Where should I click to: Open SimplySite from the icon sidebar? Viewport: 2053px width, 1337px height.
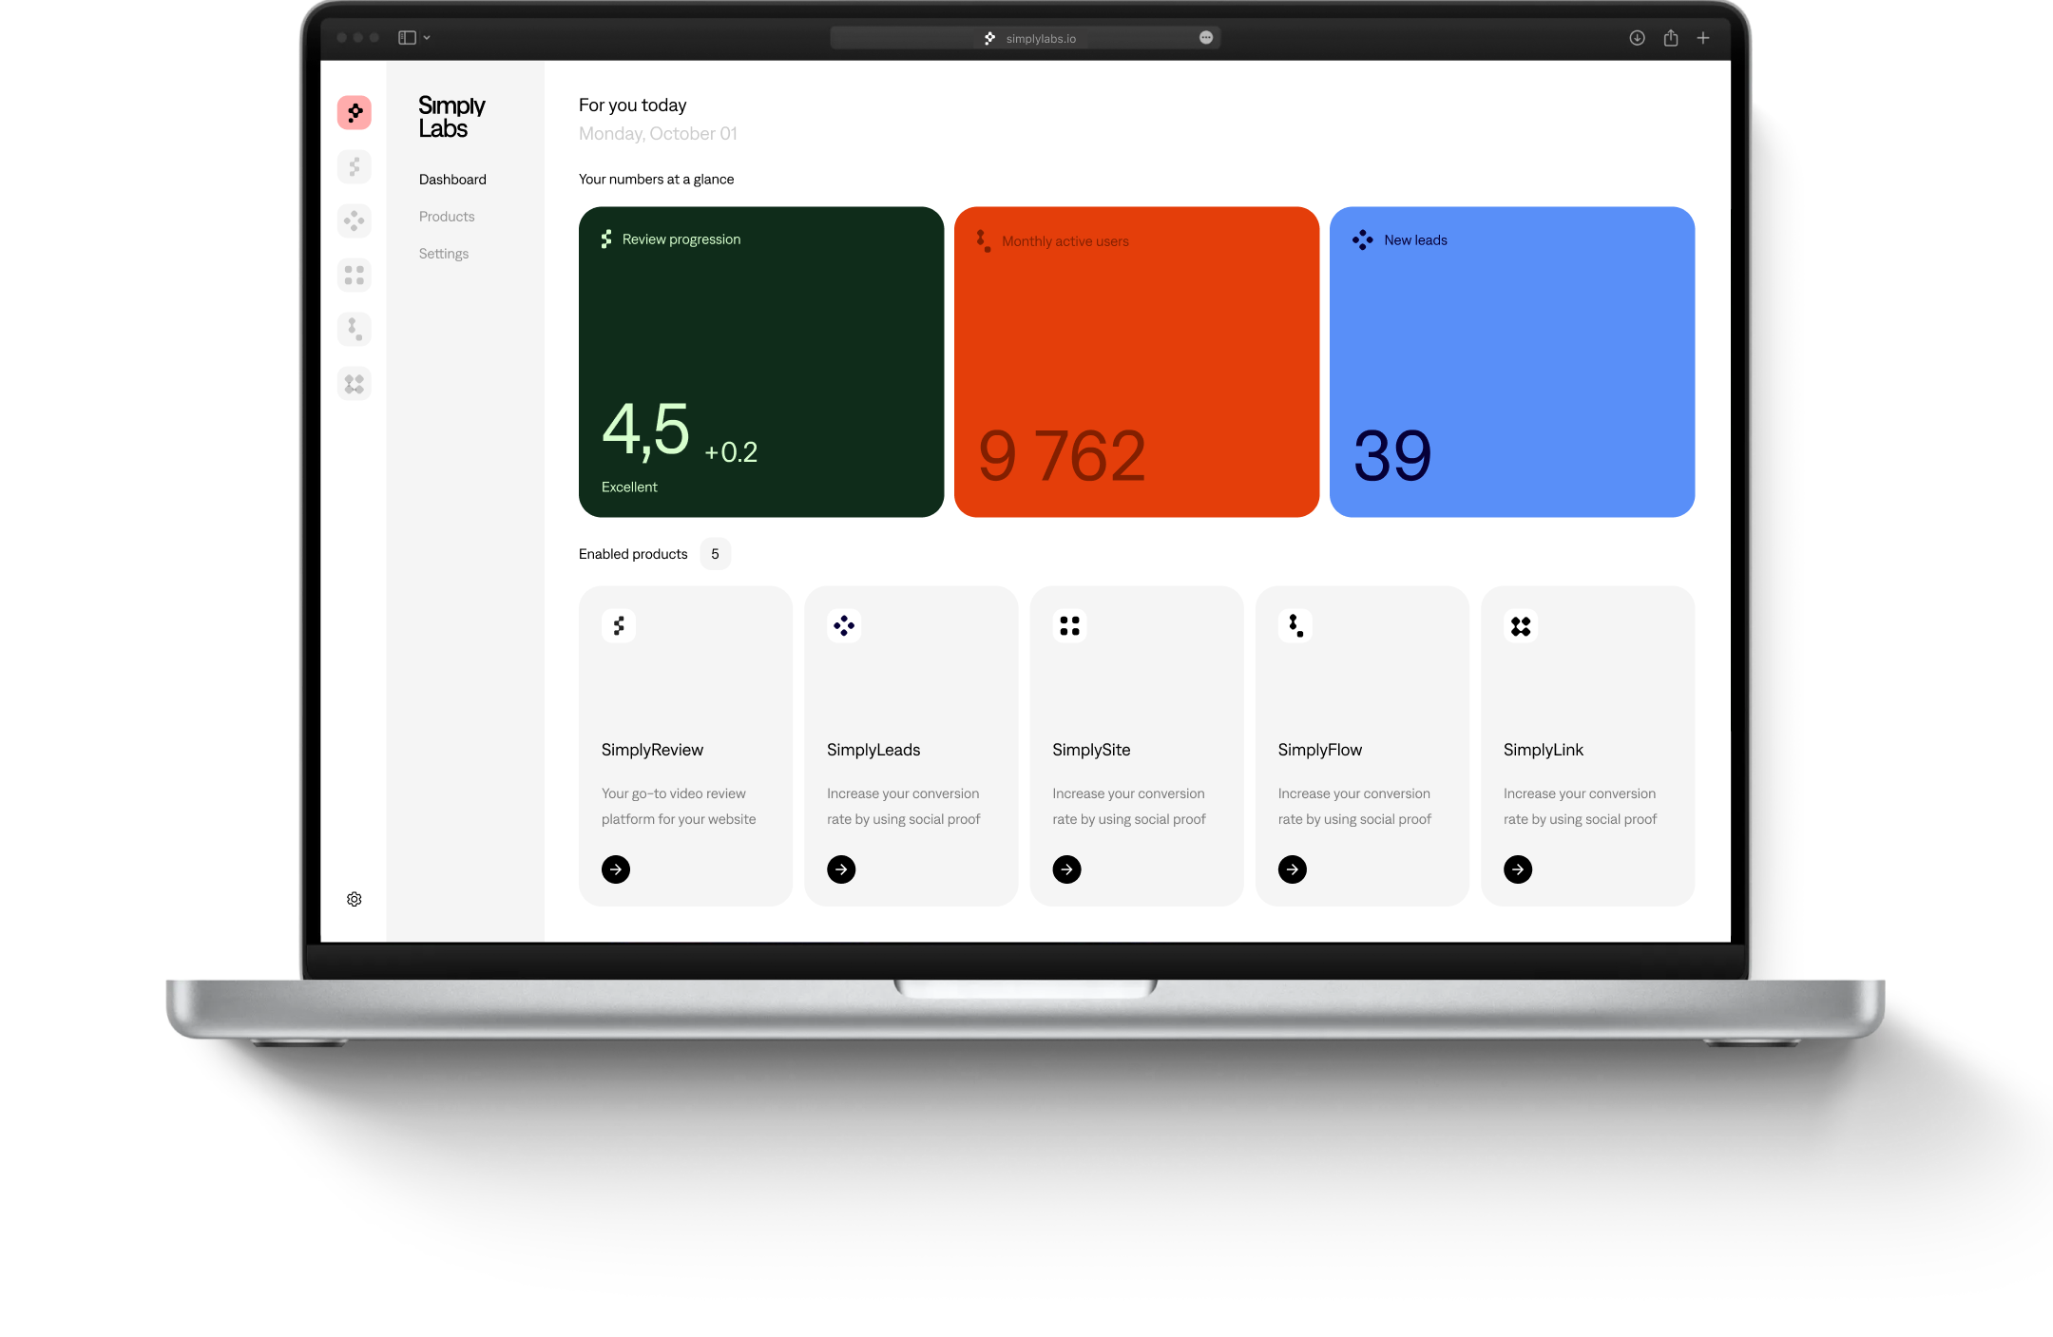tap(355, 275)
